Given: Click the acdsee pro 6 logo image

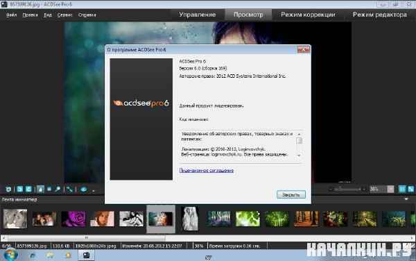Looking at the screenshot, I should click(141, 119).
